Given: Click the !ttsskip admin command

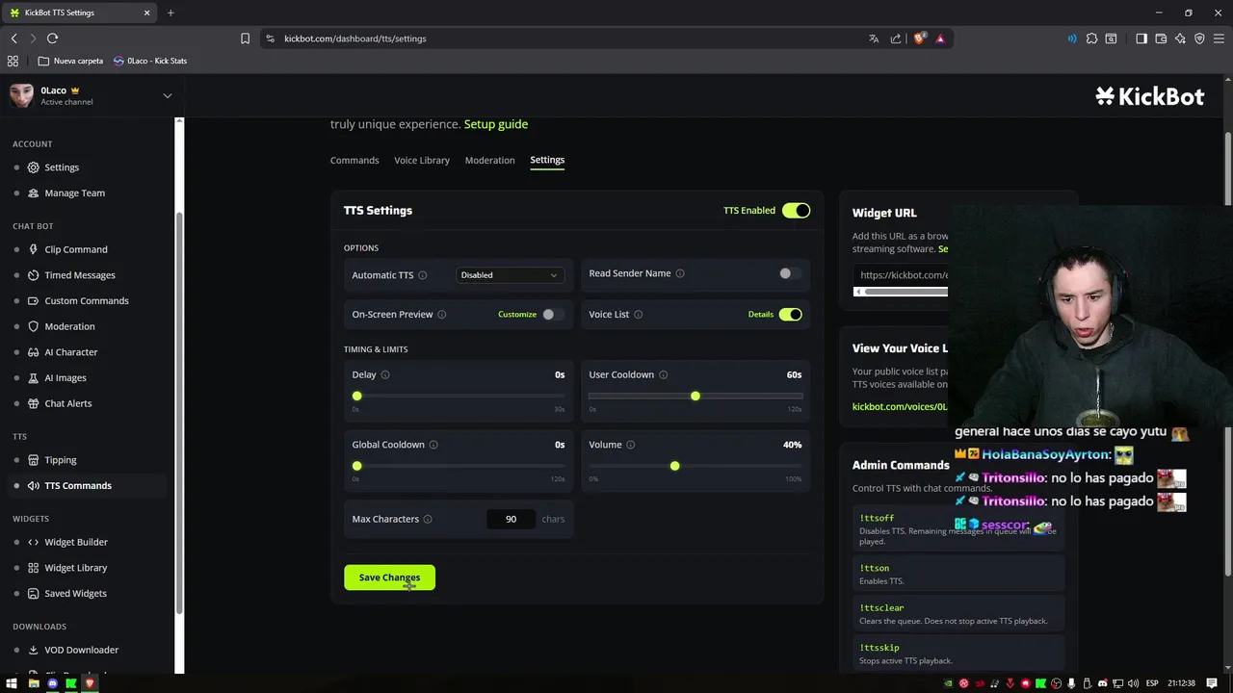Looking at the screenshot, I should (879, 648).
